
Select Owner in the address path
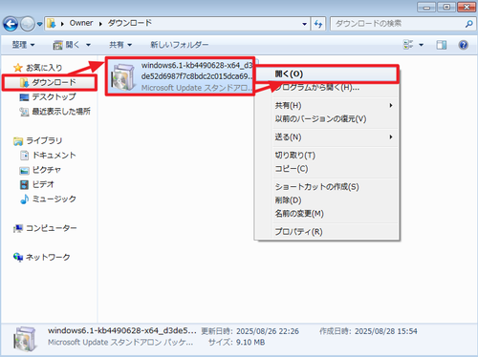click(x=81, y=23)
